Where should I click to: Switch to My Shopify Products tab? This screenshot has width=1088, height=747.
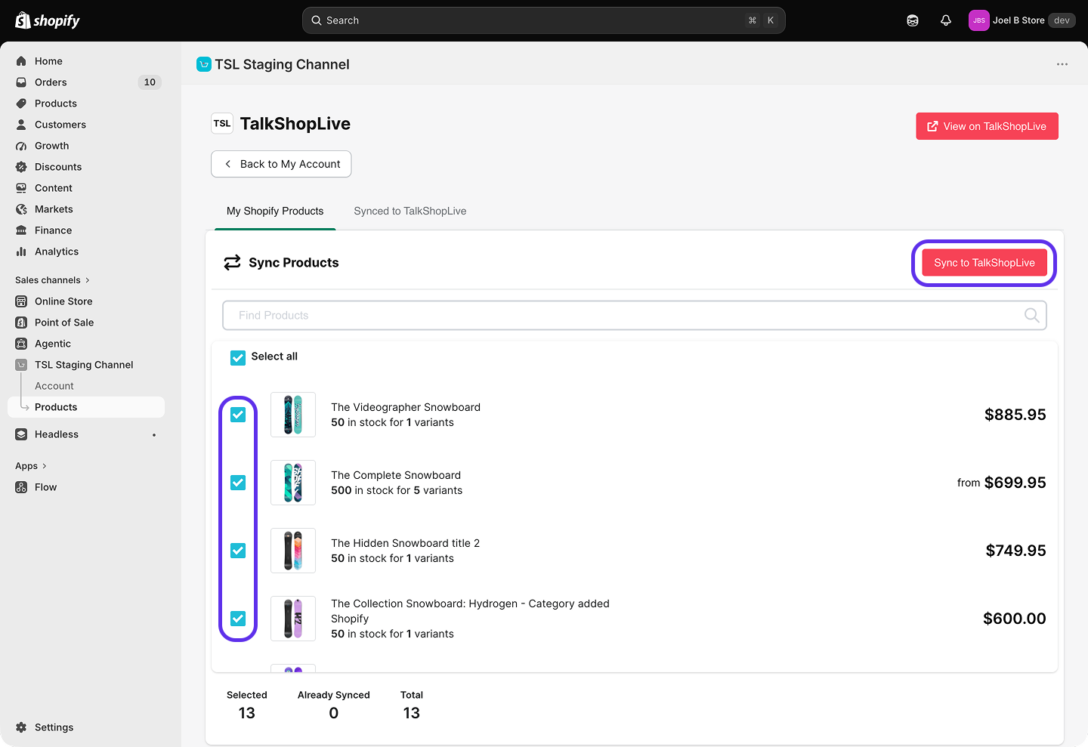[x=275, y=211]
